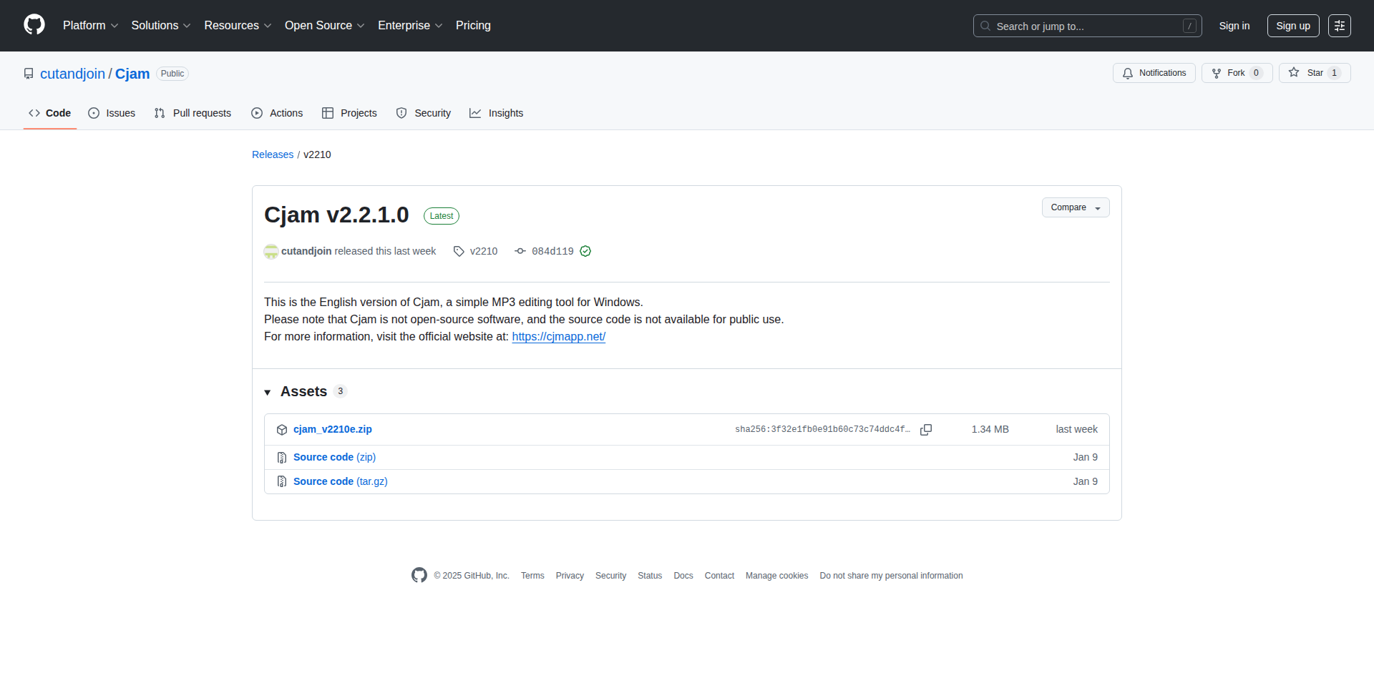Image resolution: width=1374 pixels, height=673 pixels.
Task: Open the cutandjoin owner profile link
Action: (x=72, y=74)
